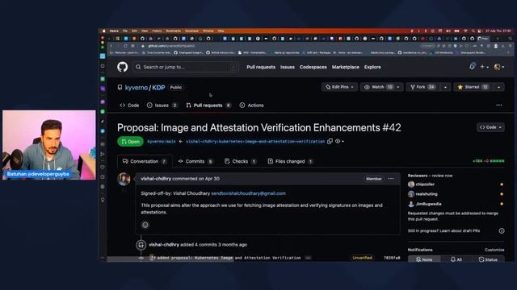Add a reaction with the smiley icon
Viewport: 517px width, 290px height.
click(x=145, y=225)
